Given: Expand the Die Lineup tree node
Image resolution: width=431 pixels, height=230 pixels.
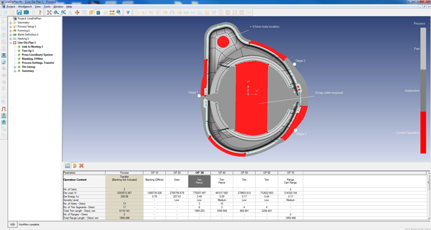Looking at the screenshot, I should coord(15,67).
